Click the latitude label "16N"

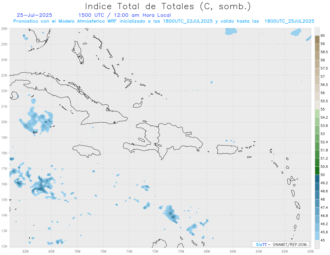[x=4, y=184]
